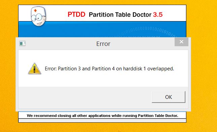
Task: Click the binary digits pattern on the banner
Action: point(149,32)
